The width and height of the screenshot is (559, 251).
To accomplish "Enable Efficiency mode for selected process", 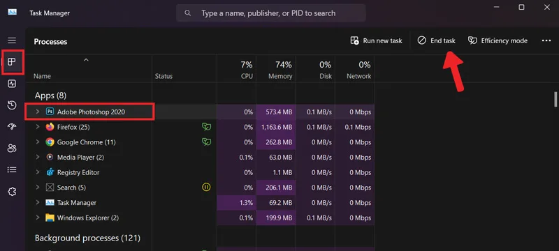I will (498, 40).
